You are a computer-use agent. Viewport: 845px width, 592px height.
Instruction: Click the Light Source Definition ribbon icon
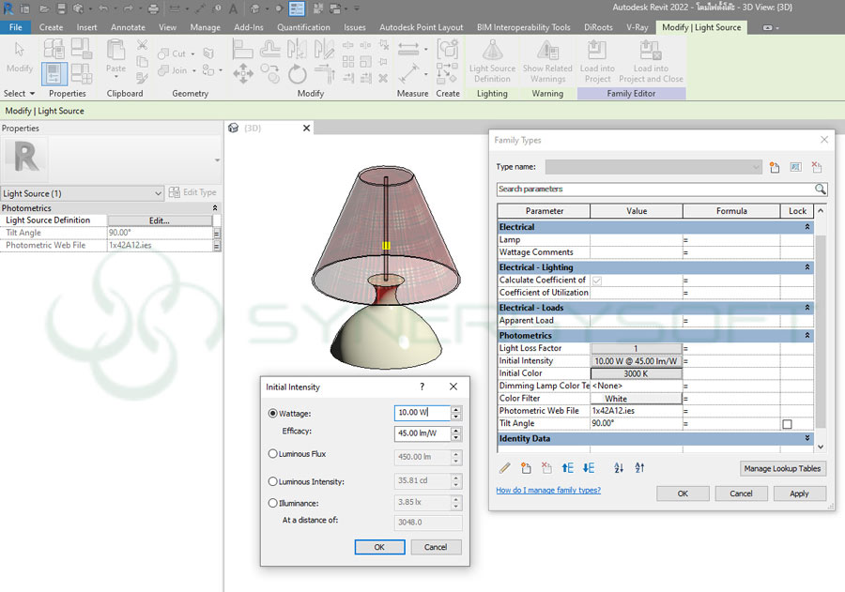pyautogui.click(x=492, y=51)
